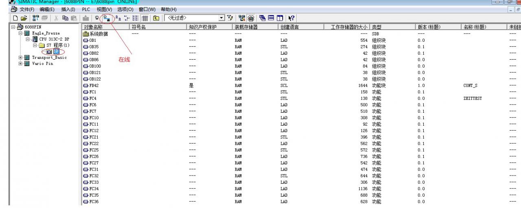Open the 选项(O) menu
This screenshot has width=521, height=208.
pyautogui.click(x=125, y=9)
